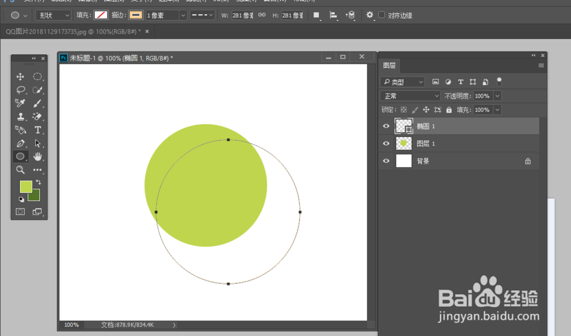Screen dimensions: 571x336
Task: Open the Layers panel hamburger menu
Action: pyautogui.click(x=541, y=66)
